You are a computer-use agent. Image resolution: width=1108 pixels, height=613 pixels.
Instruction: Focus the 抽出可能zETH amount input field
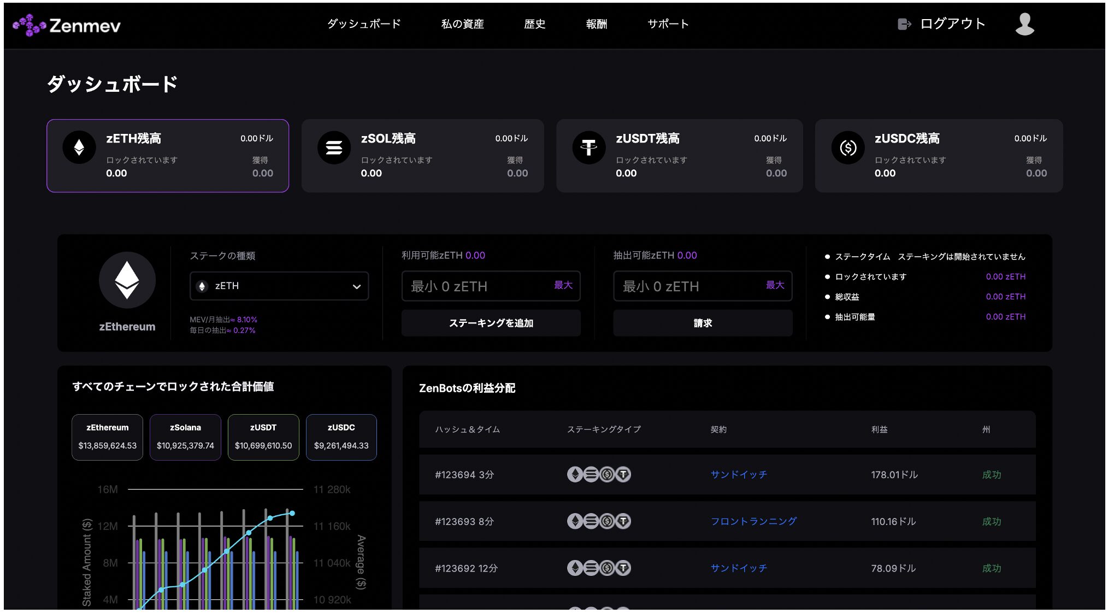pyautogui.click(x=703, y=286)
